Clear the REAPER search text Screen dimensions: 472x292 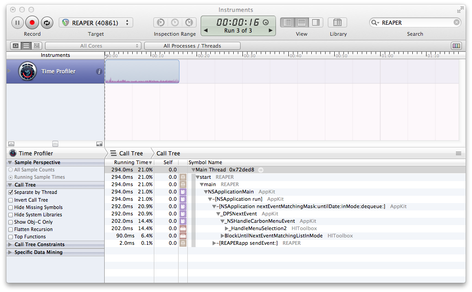tap(456, 22)
